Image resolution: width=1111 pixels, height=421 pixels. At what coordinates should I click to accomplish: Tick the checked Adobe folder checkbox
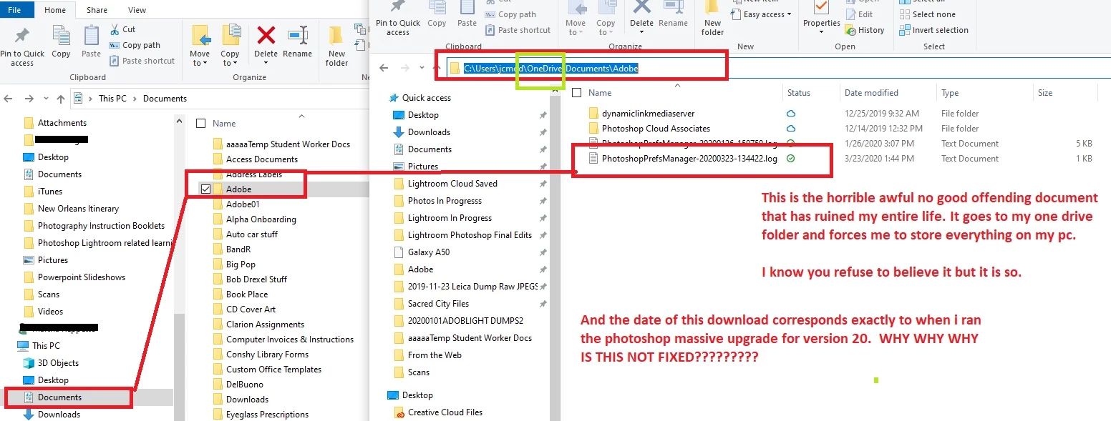click(x=206, y=189)
